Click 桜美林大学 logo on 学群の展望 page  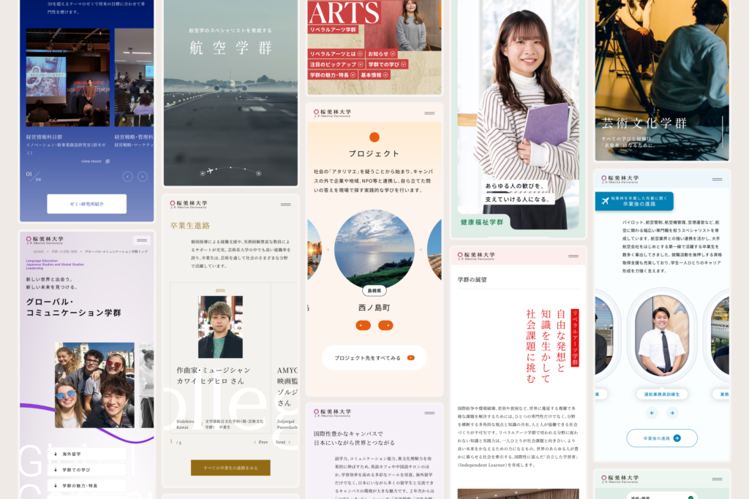[475, 256]
